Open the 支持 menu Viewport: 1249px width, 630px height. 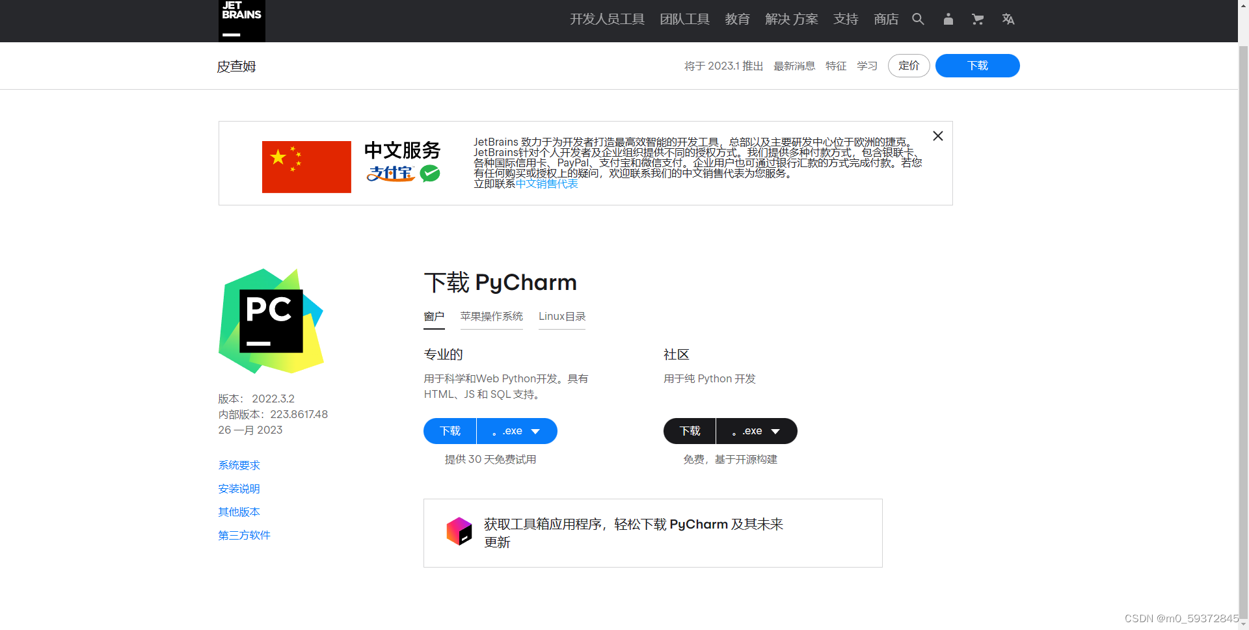pos(846,20)
